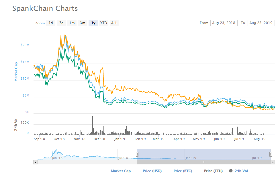The height and width of the screenshot is (179, 278).
Task: Click the Jun '19 axis label
Action: pyautogui.click(x=219, y=139)
